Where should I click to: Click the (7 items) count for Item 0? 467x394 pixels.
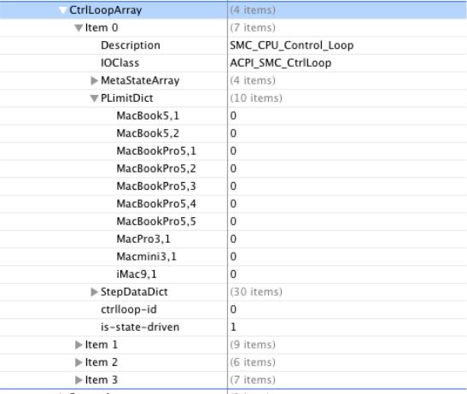coord(253,27)
